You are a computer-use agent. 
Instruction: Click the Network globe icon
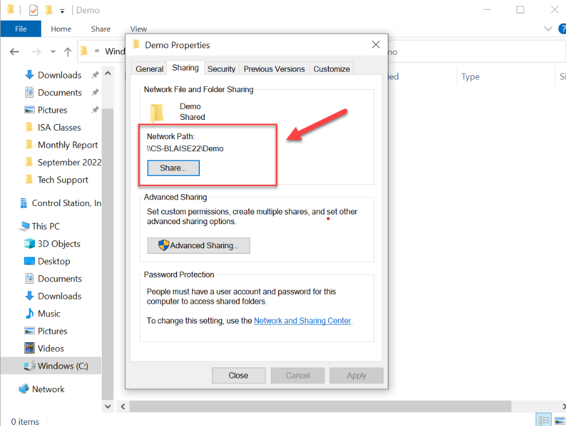(x=24, y=389)
